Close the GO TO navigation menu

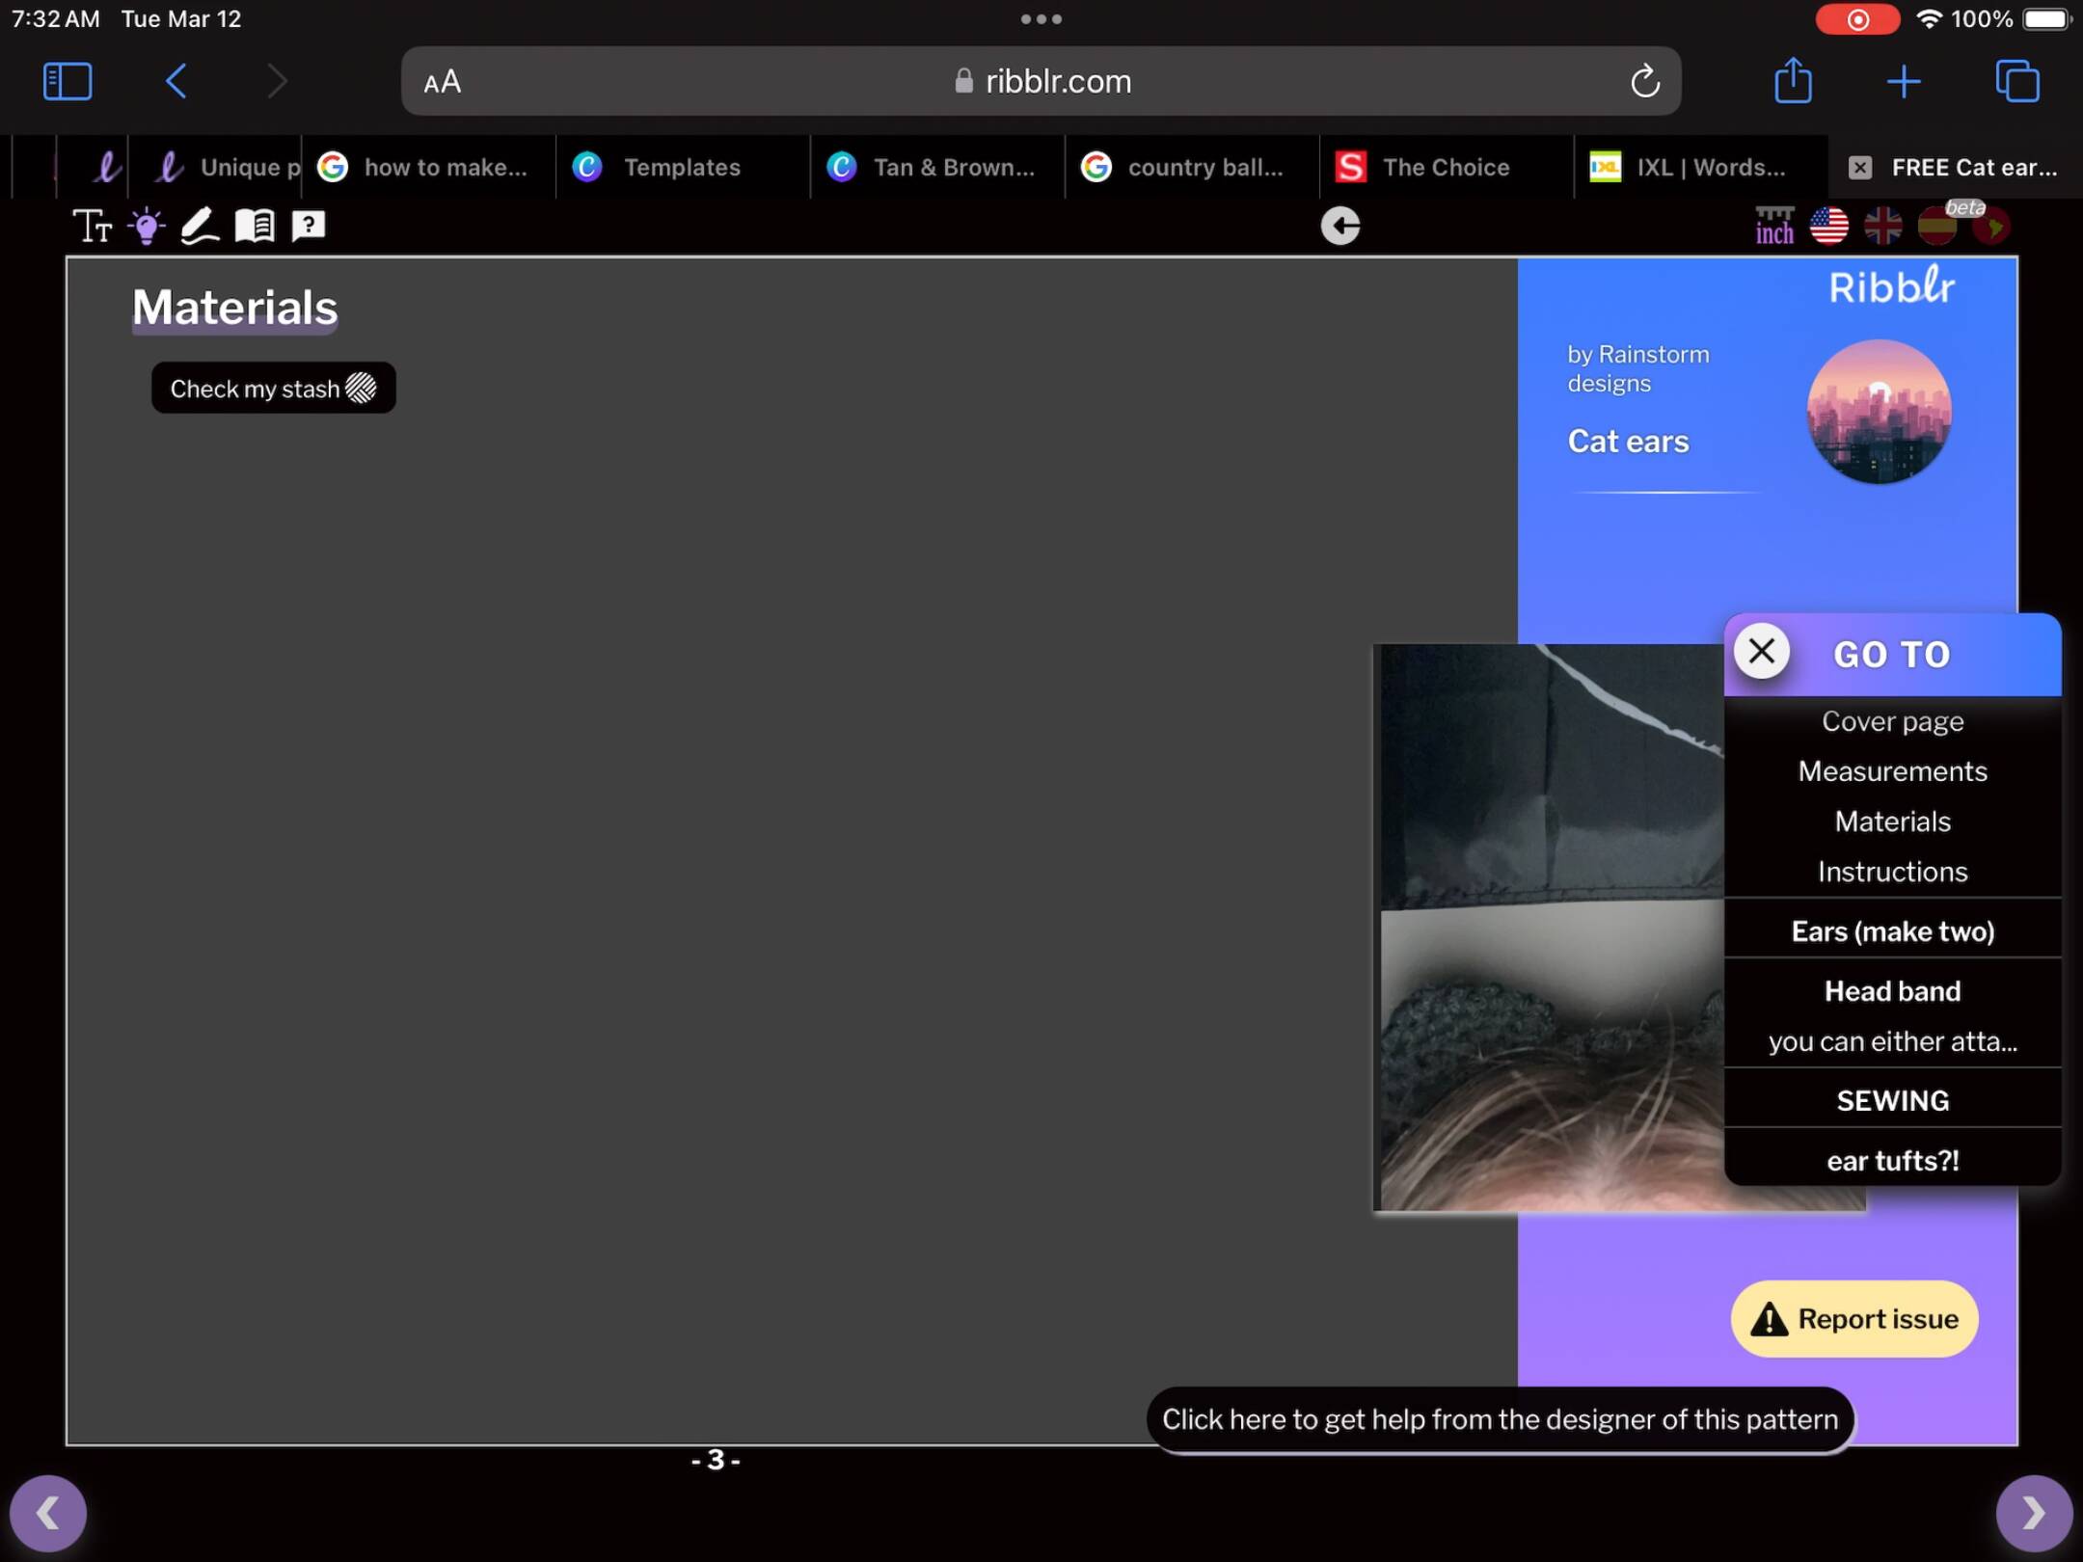tap(1761, 652)
